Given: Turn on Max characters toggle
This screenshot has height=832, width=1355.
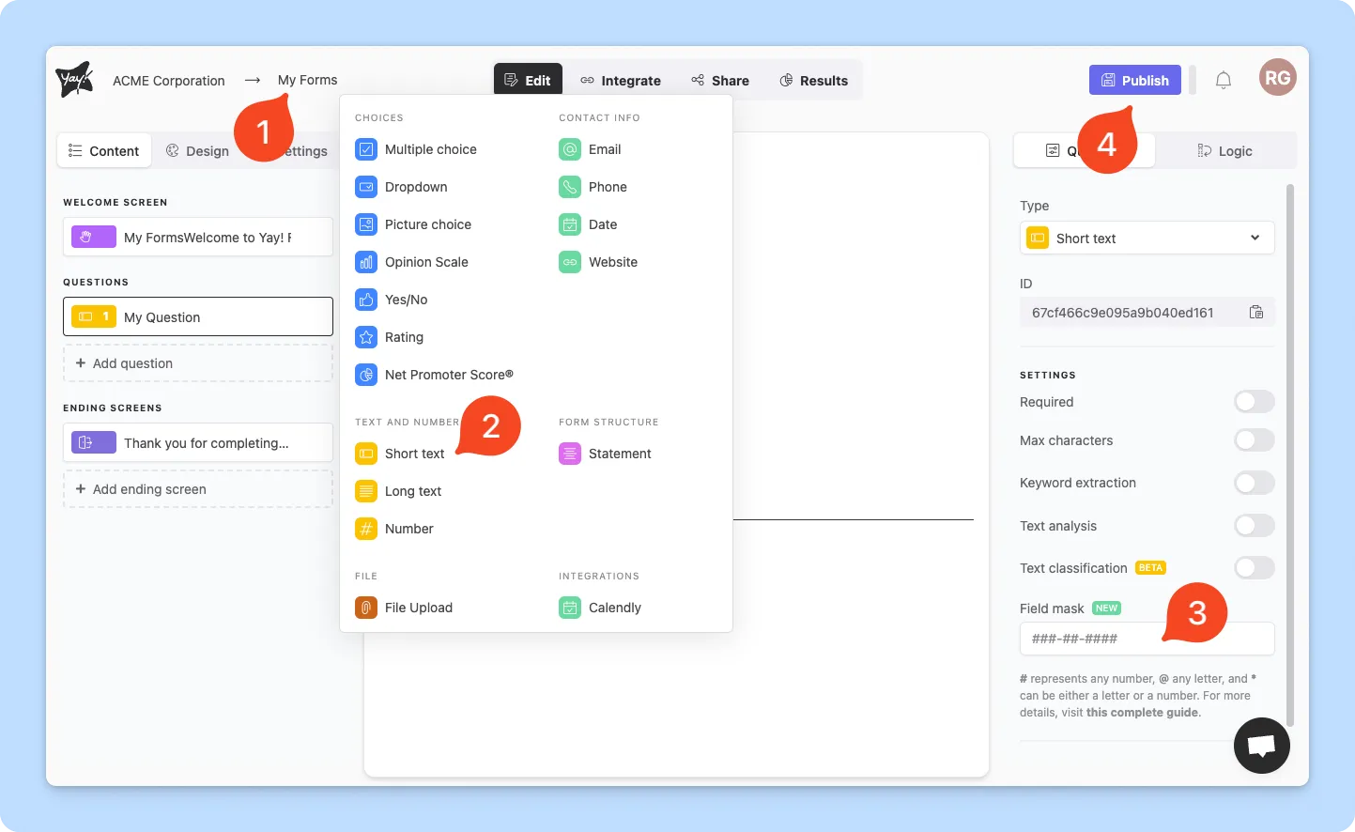Looking at the screenshot, I should [1254, 440].
